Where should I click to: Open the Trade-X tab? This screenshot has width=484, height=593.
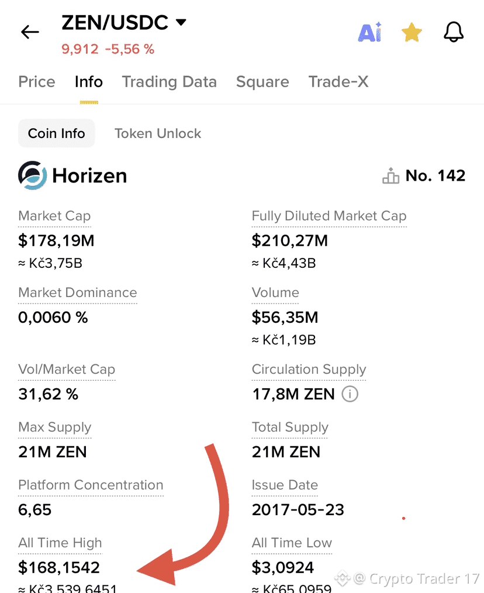[x=338, y=82]
